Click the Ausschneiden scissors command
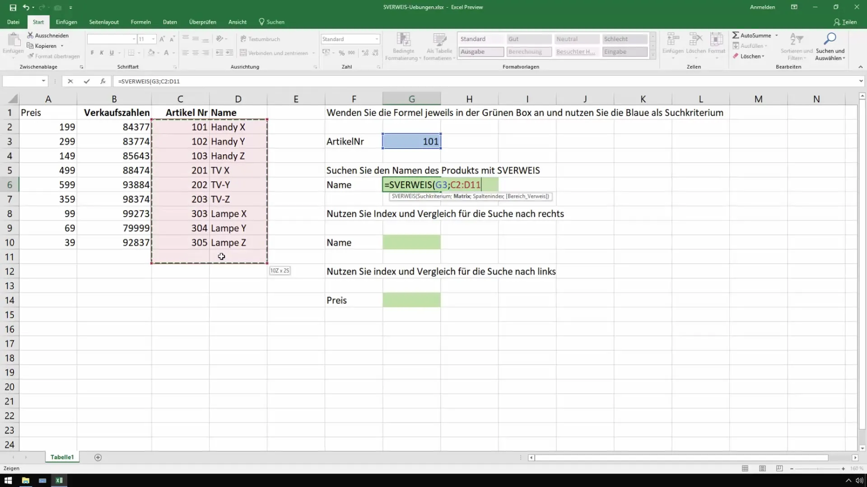867x487 pixels. 48,35
